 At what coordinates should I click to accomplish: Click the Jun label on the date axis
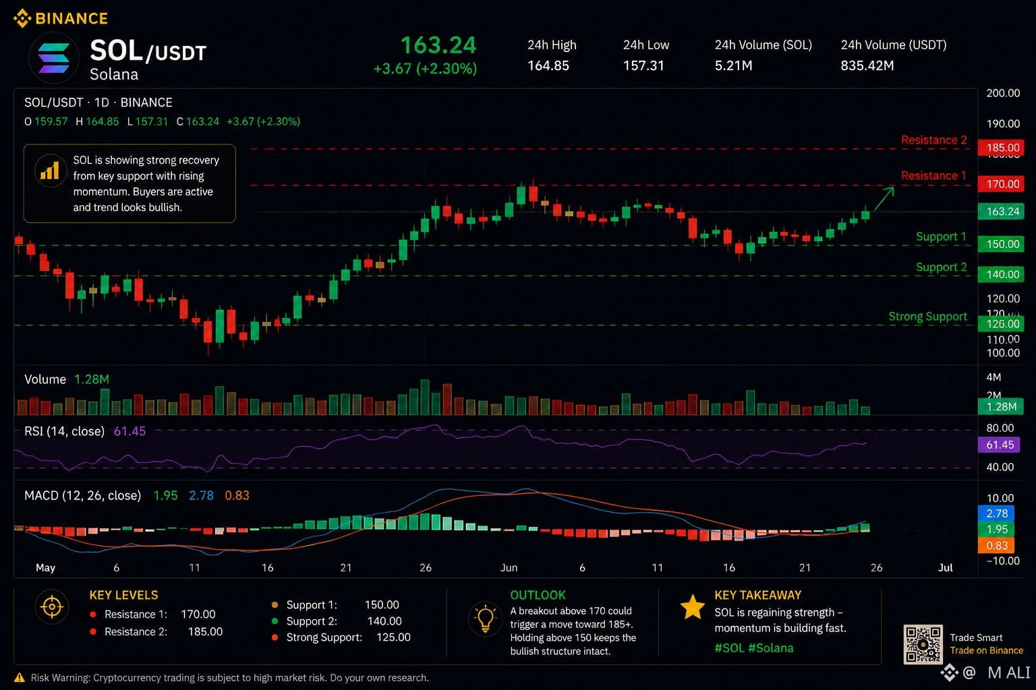pyautogui.click(x=509, y=567)
